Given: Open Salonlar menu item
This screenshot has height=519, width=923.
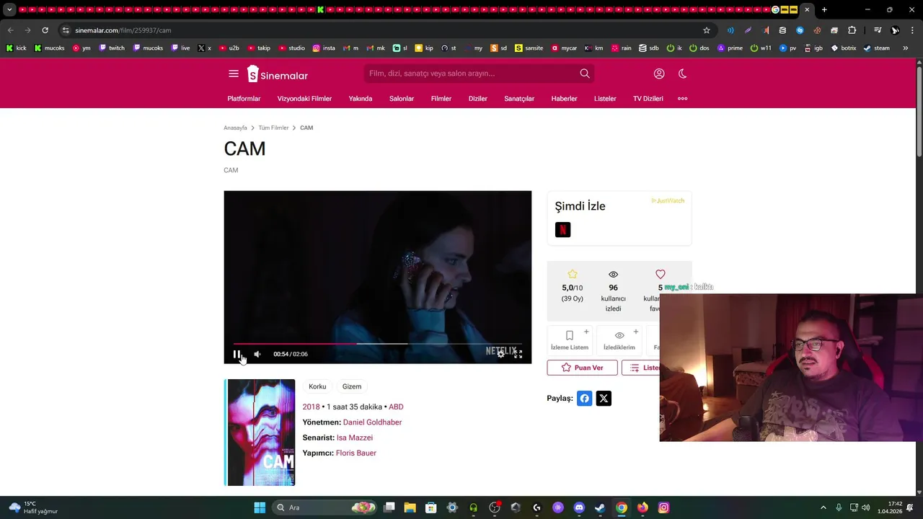Looking at the screenshot, I should point(402,99).
